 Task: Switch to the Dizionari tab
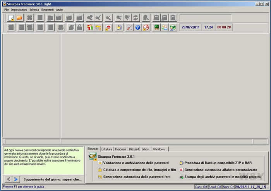[x=120, y=149]
